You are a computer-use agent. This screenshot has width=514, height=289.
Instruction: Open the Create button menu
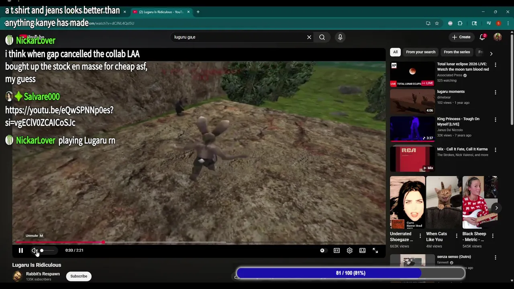pyautogui.click(x=461, y=37)
